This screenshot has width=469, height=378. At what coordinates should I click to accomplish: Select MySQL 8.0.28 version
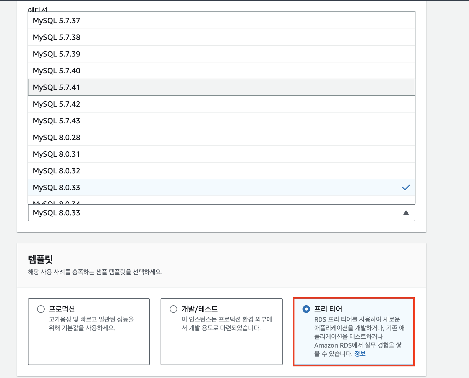pyautogui.click(x=221, y=137)
